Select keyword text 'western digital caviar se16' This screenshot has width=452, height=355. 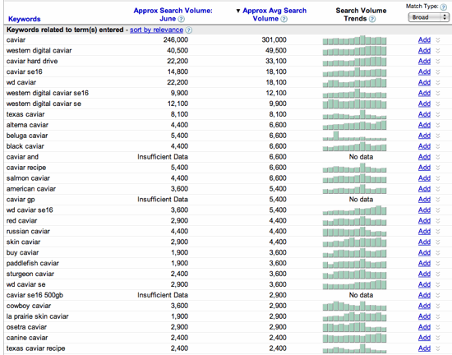pyautogui.click(x=48, y=93)
